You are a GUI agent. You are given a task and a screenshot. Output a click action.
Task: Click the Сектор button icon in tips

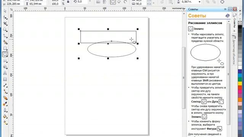tap(204, 102)
